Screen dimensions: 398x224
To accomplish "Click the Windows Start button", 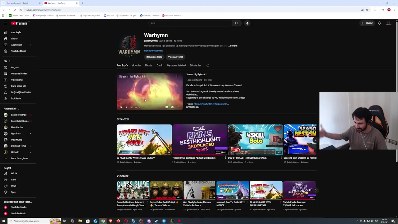I will (x=4, y=221).
